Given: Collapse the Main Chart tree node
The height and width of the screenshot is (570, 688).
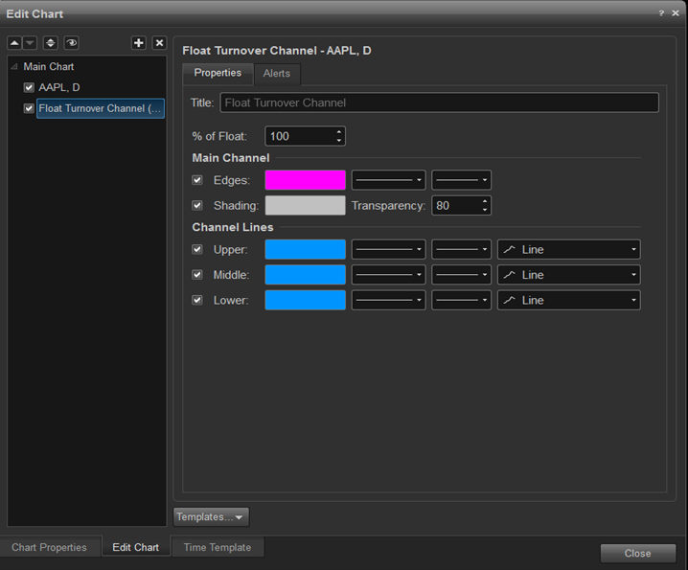Looking at the screenshot, I should pyautogui.click(x=14, y=67).
